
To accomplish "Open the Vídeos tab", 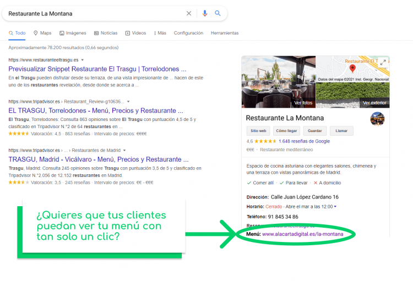I will [x=135, y=33].
